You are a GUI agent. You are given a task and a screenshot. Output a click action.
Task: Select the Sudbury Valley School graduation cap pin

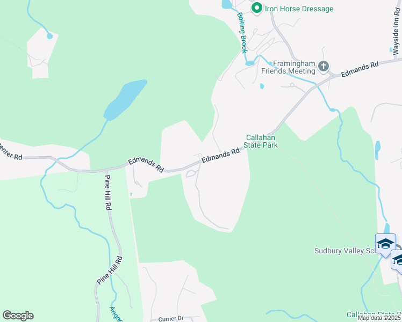385,245
